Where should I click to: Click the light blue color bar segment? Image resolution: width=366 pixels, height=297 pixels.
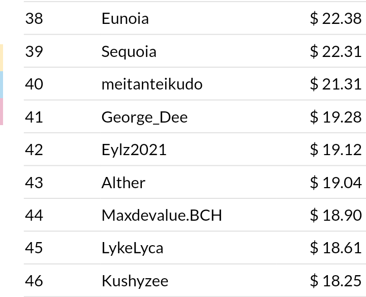pos(2,85)
